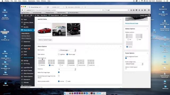
Task: Stop page loading with the X button
Action: [103, 10]
